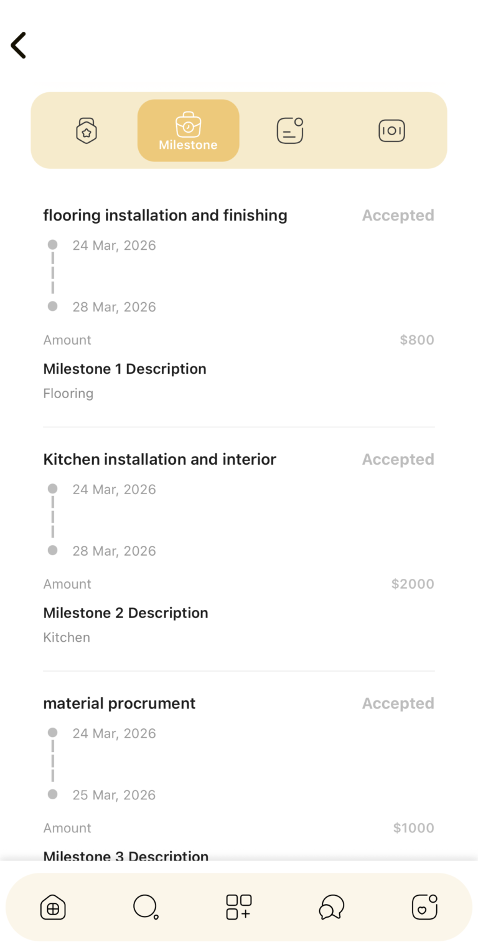Viewport: 478px width, 942px height.
Task: Open the badge star tab icon
Action: [x=87, y=131]
